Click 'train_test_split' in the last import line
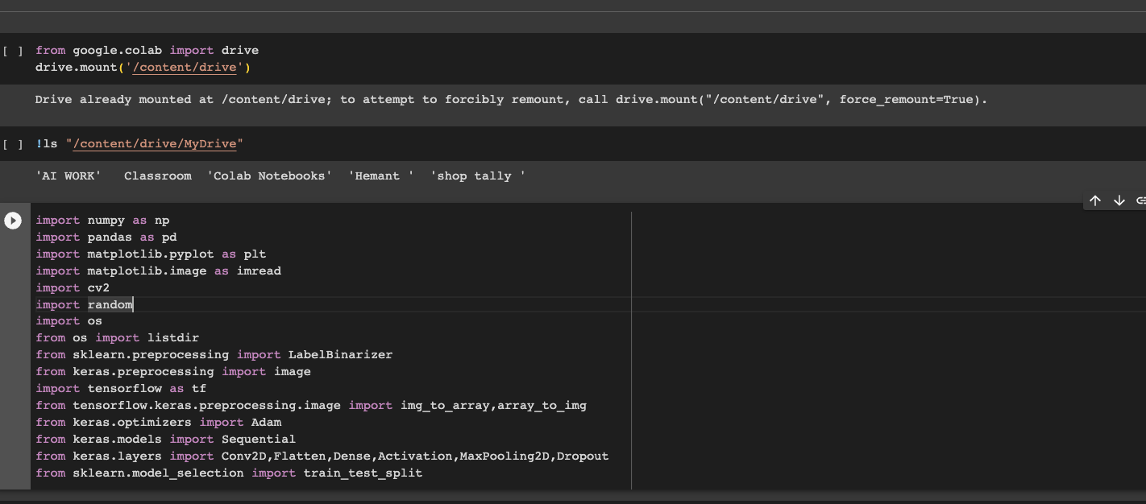Image resolution: width=1146 pixels, height=504 pixels. pos(363,473)
